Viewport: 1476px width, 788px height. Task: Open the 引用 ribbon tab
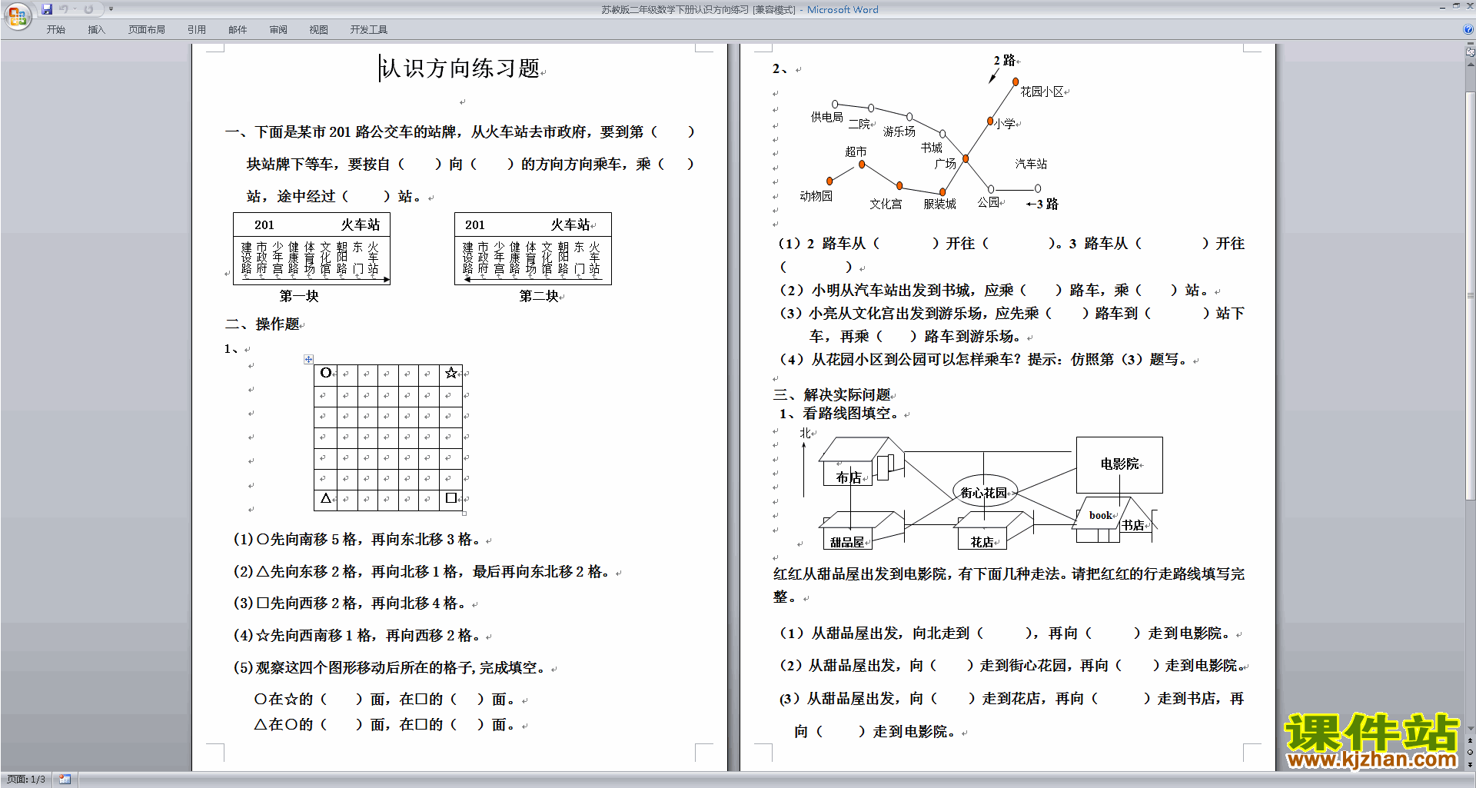pos(197,29)
